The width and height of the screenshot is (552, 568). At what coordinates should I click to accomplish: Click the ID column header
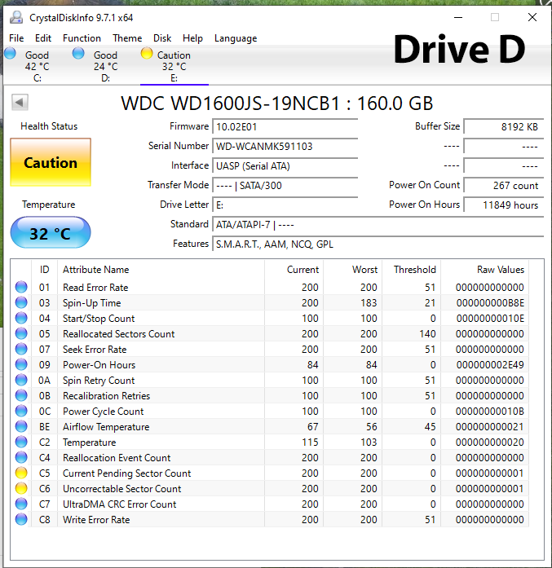point(44,270)
